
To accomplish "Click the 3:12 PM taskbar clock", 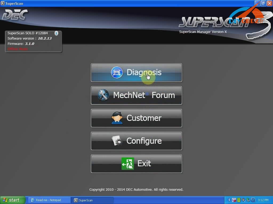I will point(263,200).
